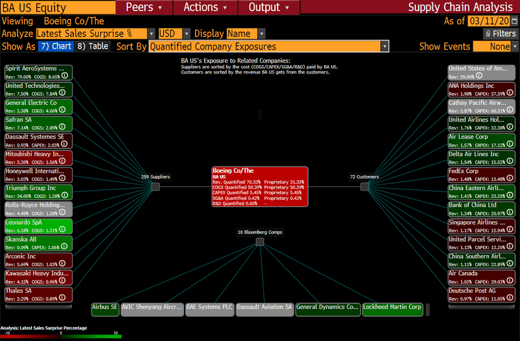Click customers list scrollbar below Deutsche Post AG
The height and width of the screenshot is (341, 520).
[x=482, y=307]
